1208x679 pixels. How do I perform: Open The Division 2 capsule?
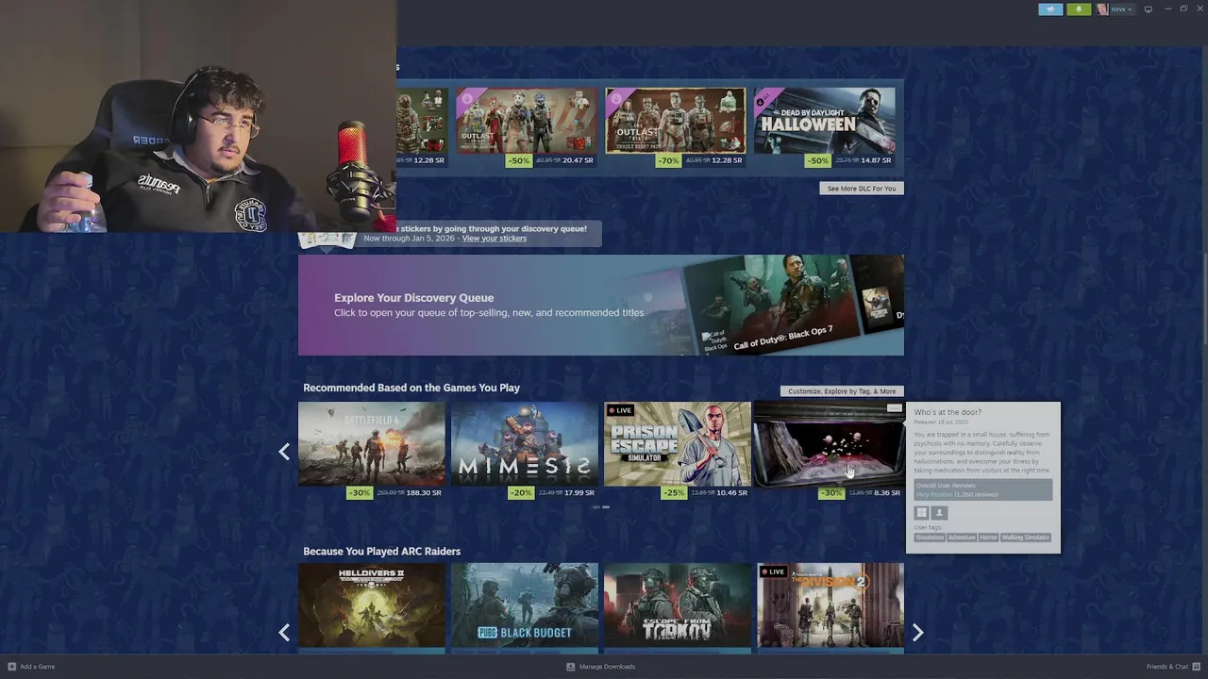click(830, 605)
